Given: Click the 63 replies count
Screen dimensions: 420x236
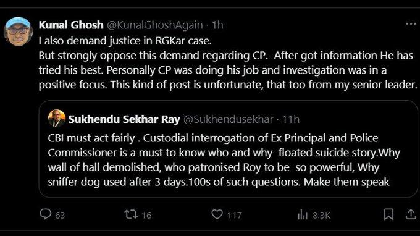Looking at the screenshot, I should [60, 215].
